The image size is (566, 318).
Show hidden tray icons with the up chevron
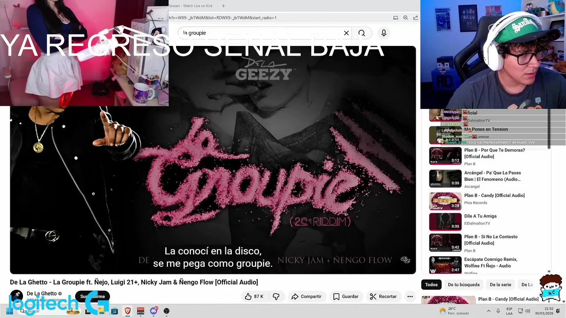[x=490, y=311]
